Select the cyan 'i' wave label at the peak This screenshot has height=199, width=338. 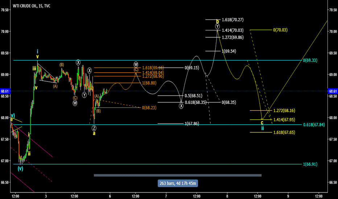click(37, 51)
